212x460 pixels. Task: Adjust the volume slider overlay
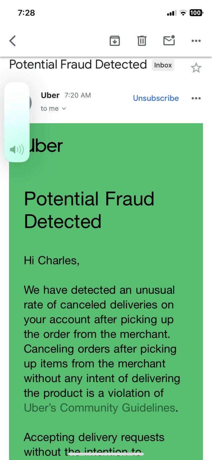coord(17,122)
